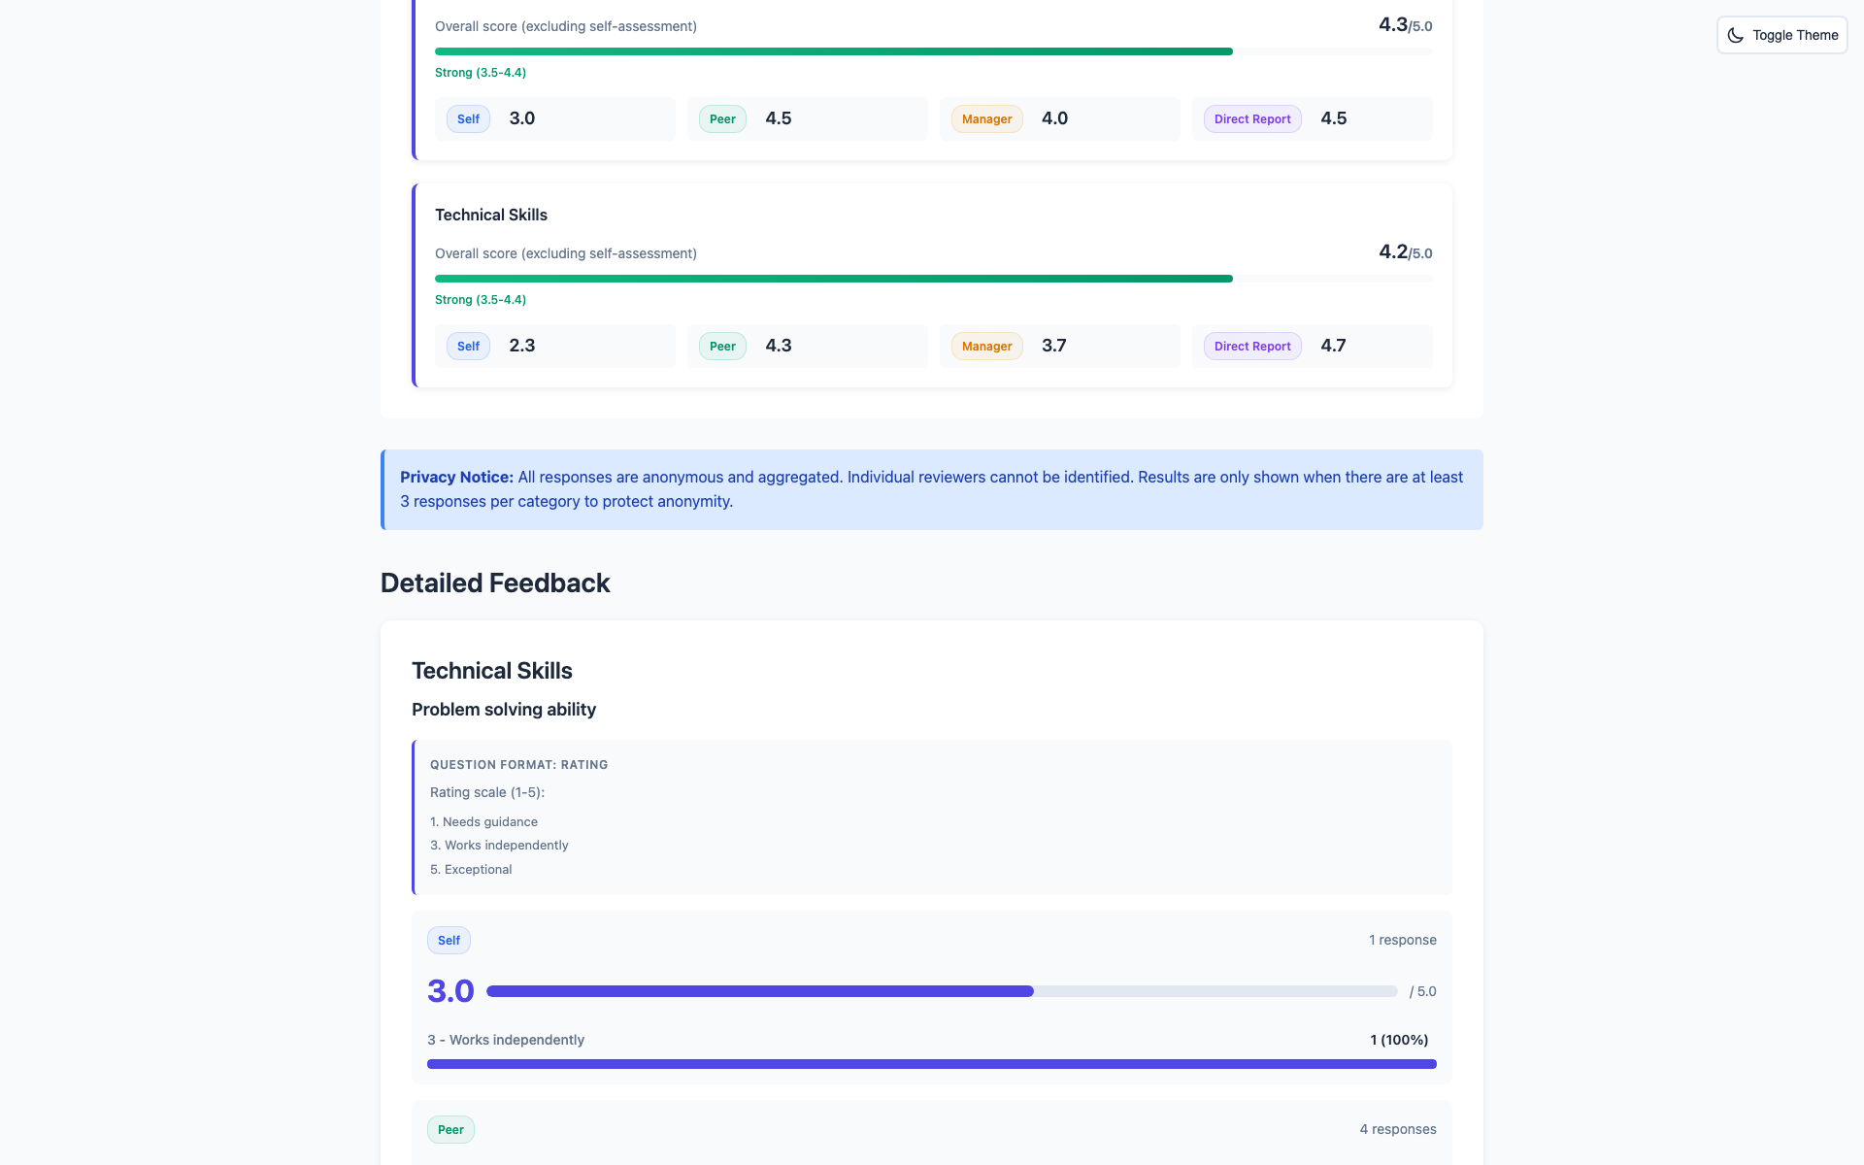Click the Manager badge showing 3.7 score

pos(986,347)
